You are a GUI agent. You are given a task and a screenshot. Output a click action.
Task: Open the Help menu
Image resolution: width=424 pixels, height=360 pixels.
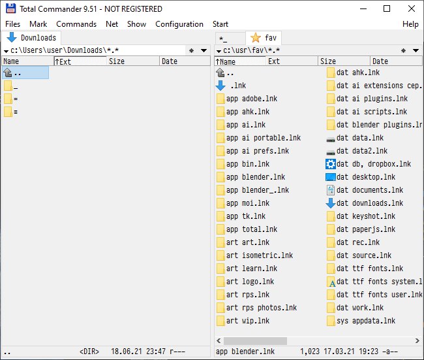point(410,24)
